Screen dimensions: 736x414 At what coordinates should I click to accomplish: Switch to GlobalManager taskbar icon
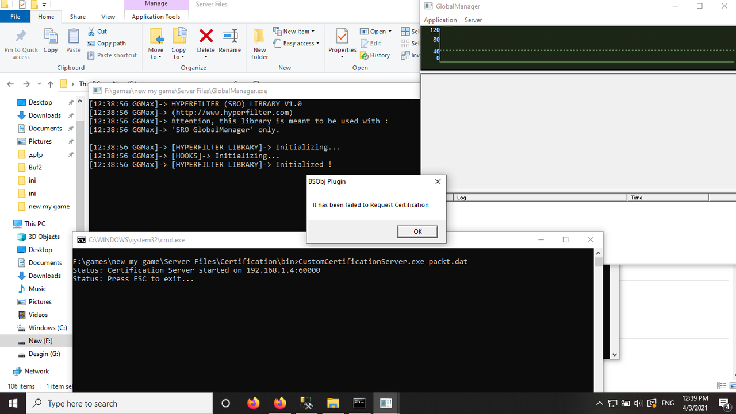click(386, 403)
